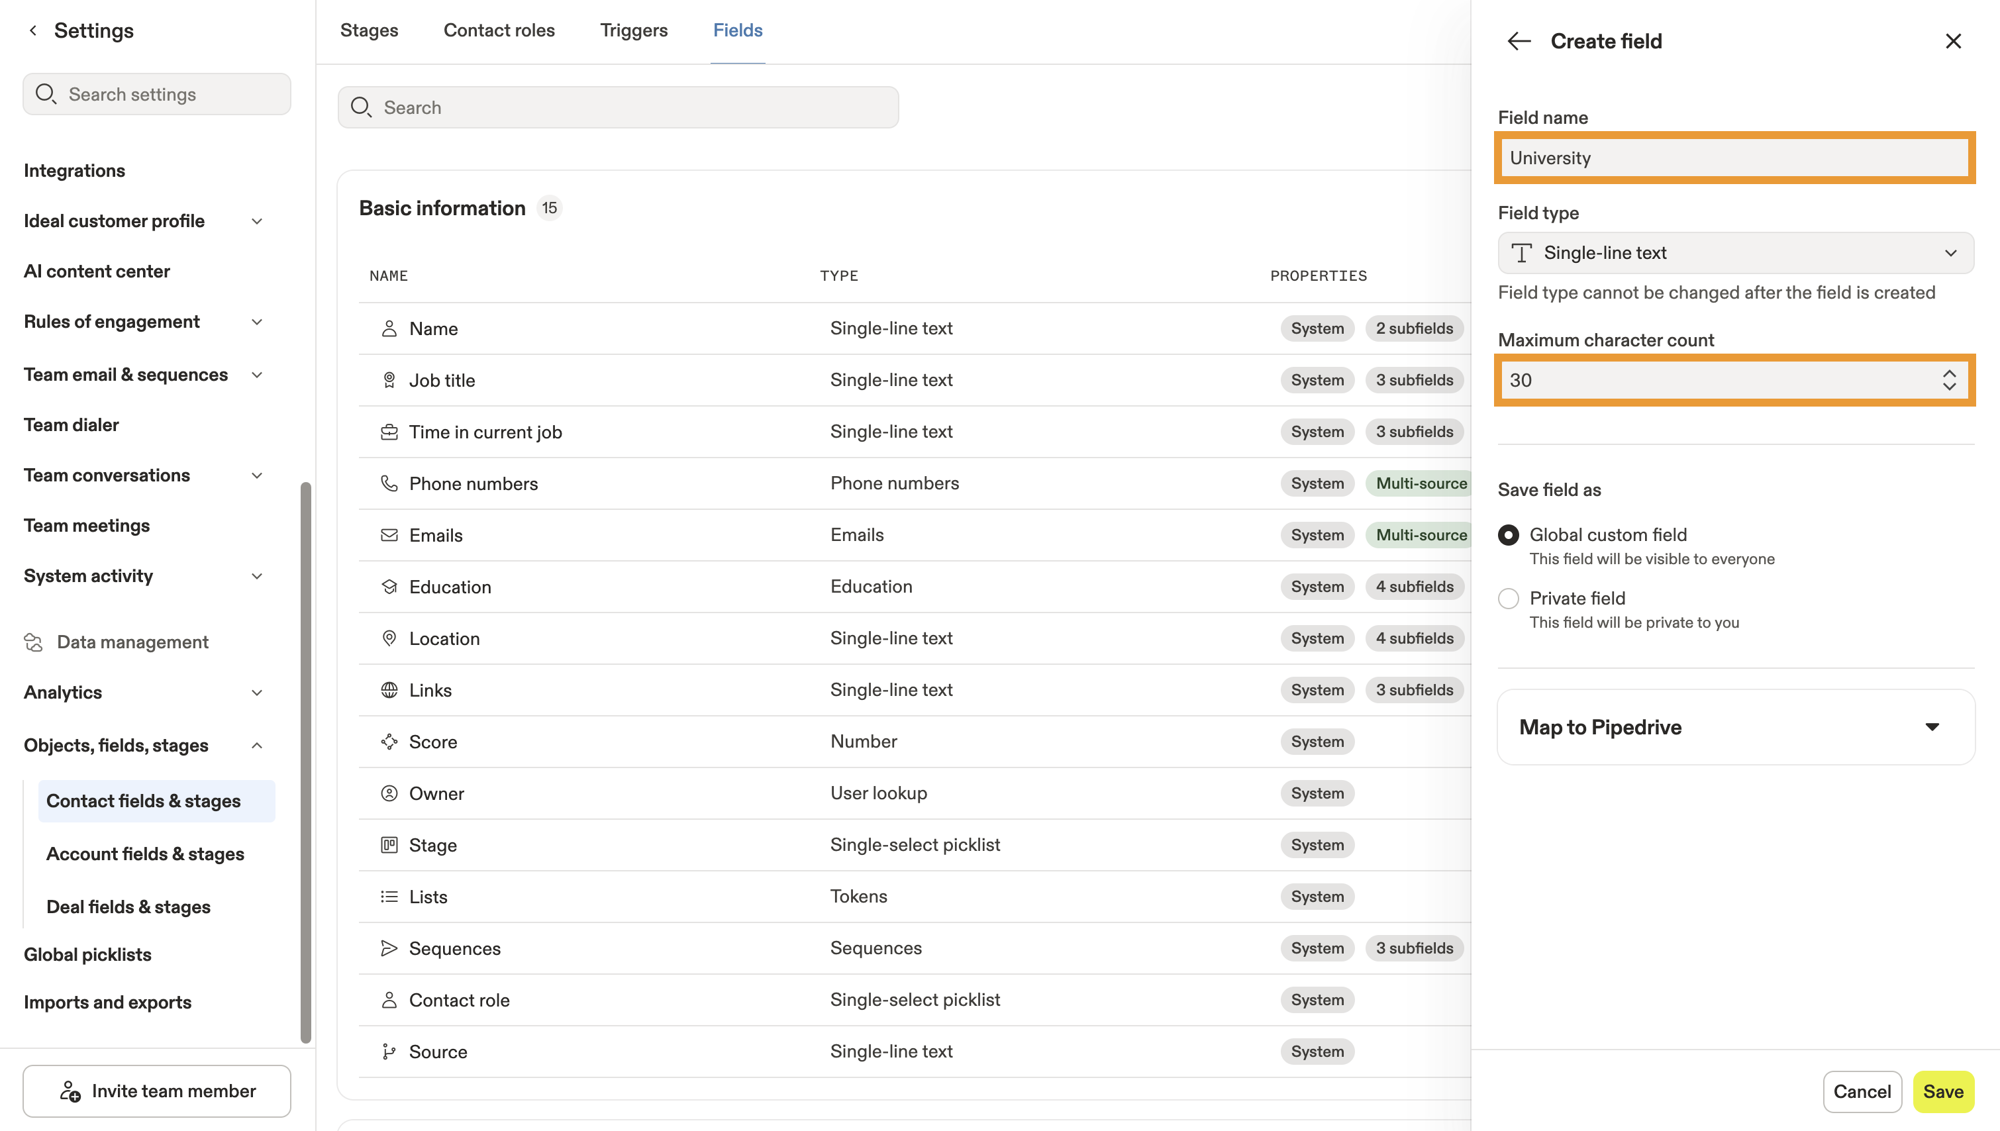
Task: Go back from Settings via the chevron
Action: click(x=32, y=30)
